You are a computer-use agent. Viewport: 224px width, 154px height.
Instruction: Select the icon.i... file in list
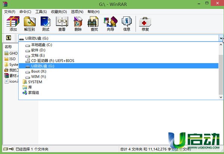12,81
